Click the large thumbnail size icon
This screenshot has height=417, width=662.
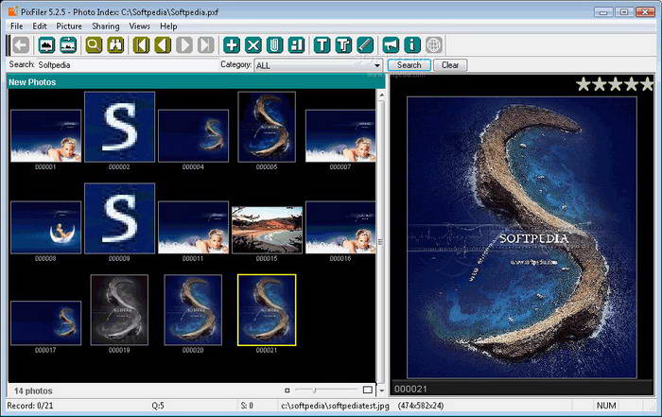click(x=368, y=390)
